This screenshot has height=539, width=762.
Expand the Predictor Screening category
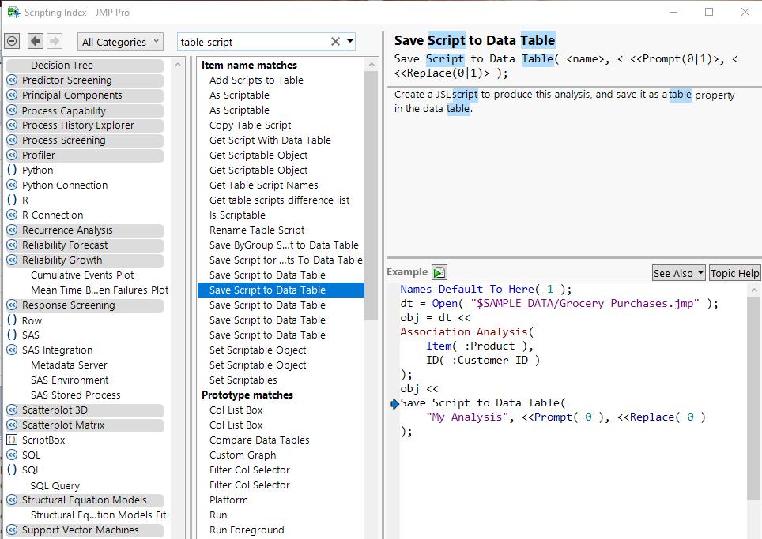pos(12,80)
